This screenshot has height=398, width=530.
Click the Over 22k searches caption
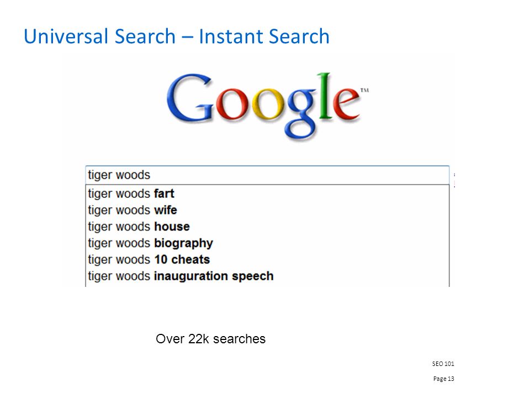(210, 339)
